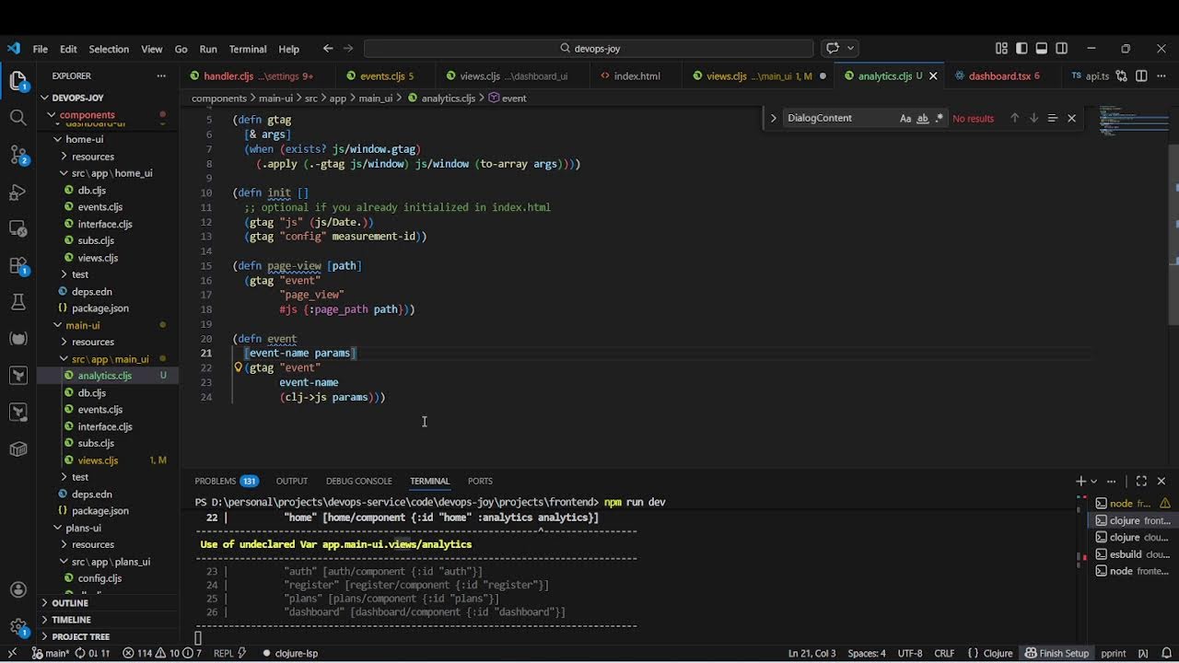The image size is (1179, 663).
Task: Open the editor more actions menu
Action: point(1161,76)
